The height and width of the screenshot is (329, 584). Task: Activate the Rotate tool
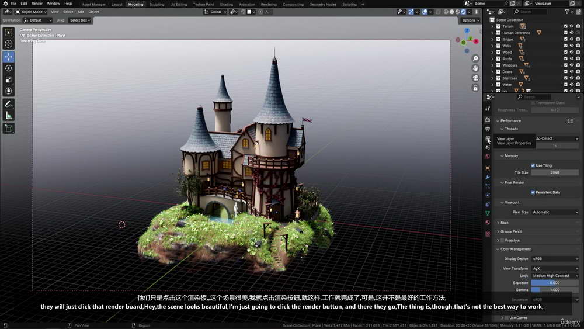tap(9, 68)
